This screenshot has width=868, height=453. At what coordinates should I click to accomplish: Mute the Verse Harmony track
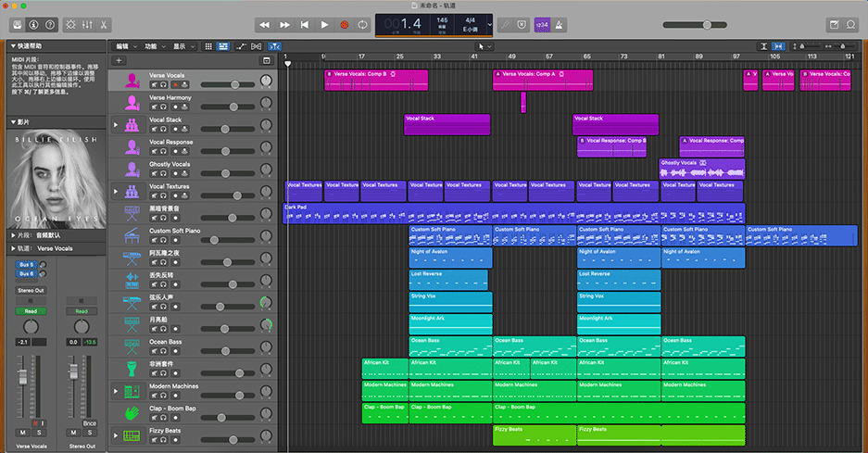coord(154,107)
